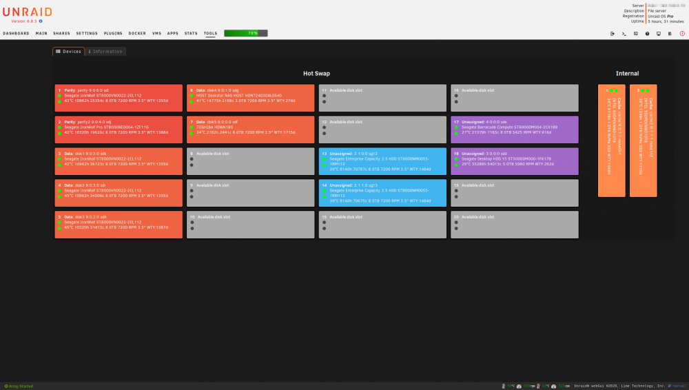Click the grey dot in empty slot 20
Viewport: 689px width, 390px height.
pos(456,222)
